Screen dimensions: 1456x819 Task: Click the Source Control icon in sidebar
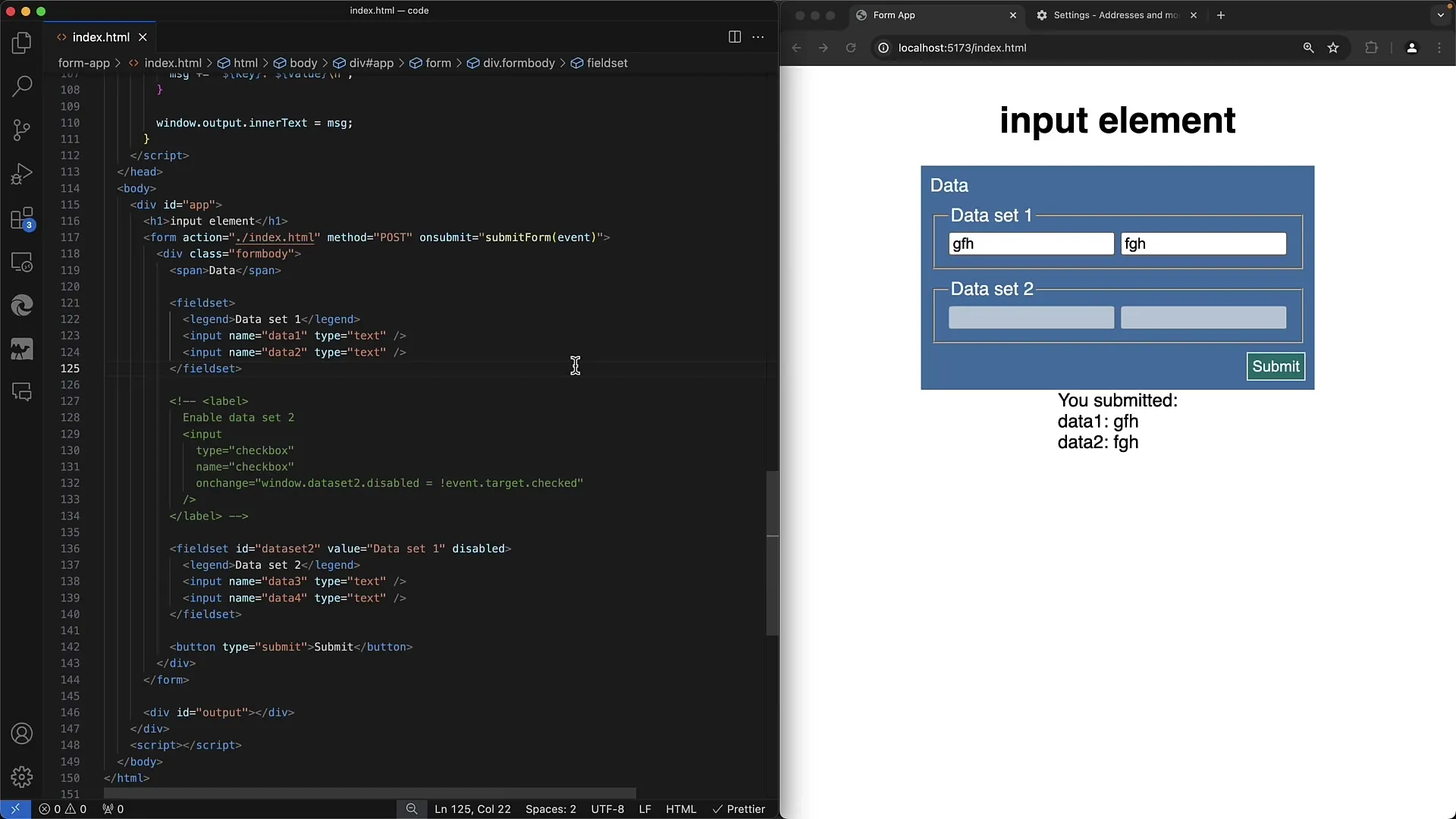tap(22, 130)
